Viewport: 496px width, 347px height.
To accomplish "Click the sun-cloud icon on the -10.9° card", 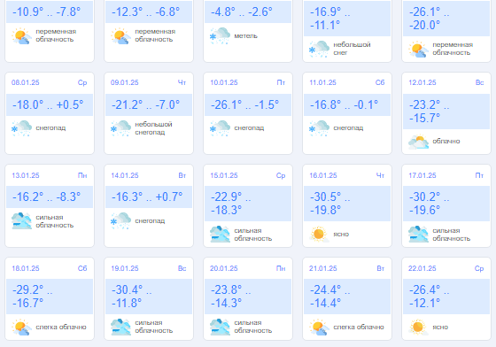I will click(x=21, y=35).
